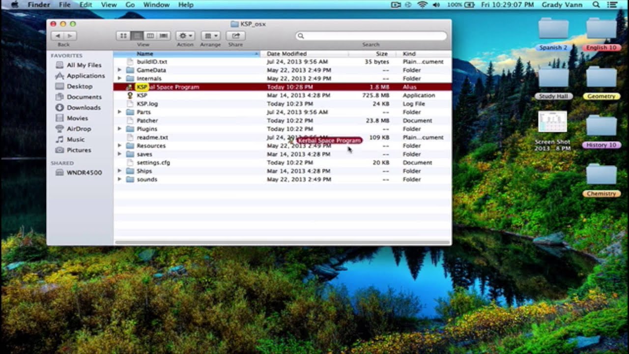Expand the Plugins folder
The width and height of the screenshot is (629, 354).
tap(119, 129)
